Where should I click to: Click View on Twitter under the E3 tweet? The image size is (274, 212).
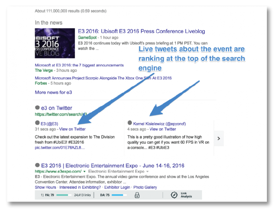click(72, 129)
